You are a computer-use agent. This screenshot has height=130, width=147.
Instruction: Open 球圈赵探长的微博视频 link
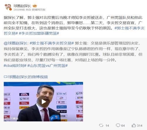point(28,77)
